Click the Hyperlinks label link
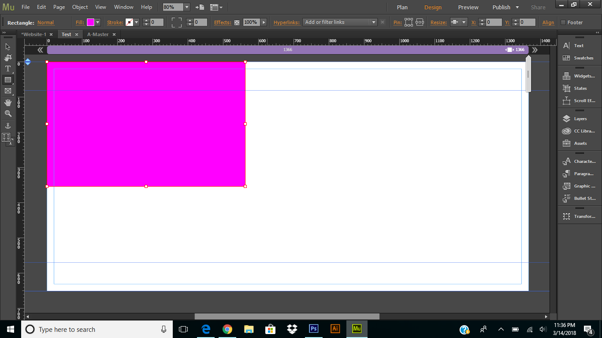The height and width of the screenshot is (338, 602). click(x=286, y=22)
